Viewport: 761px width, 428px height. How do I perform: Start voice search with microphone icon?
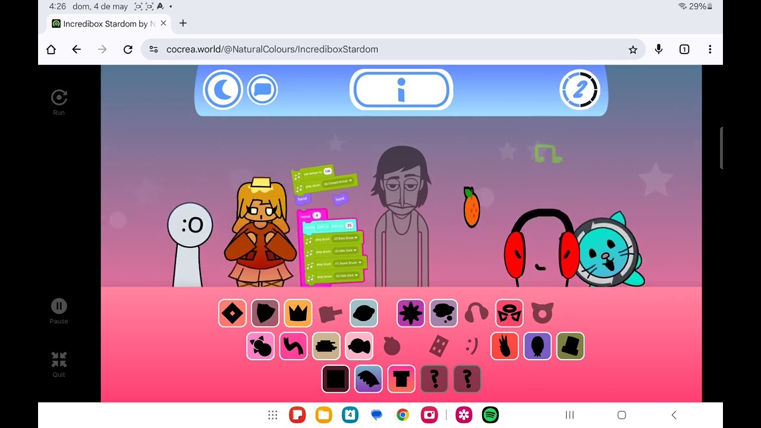point(659,49)
